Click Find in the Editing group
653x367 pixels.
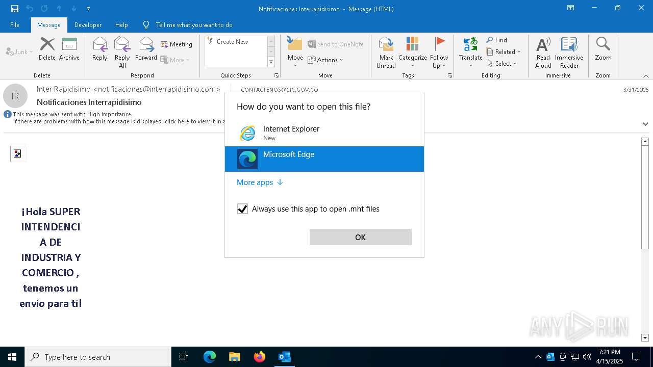[497, 40]
